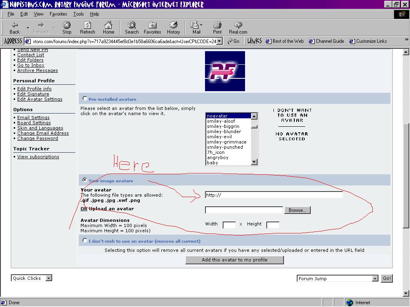Expand the Forum Jump dropdown

[375, 279]
